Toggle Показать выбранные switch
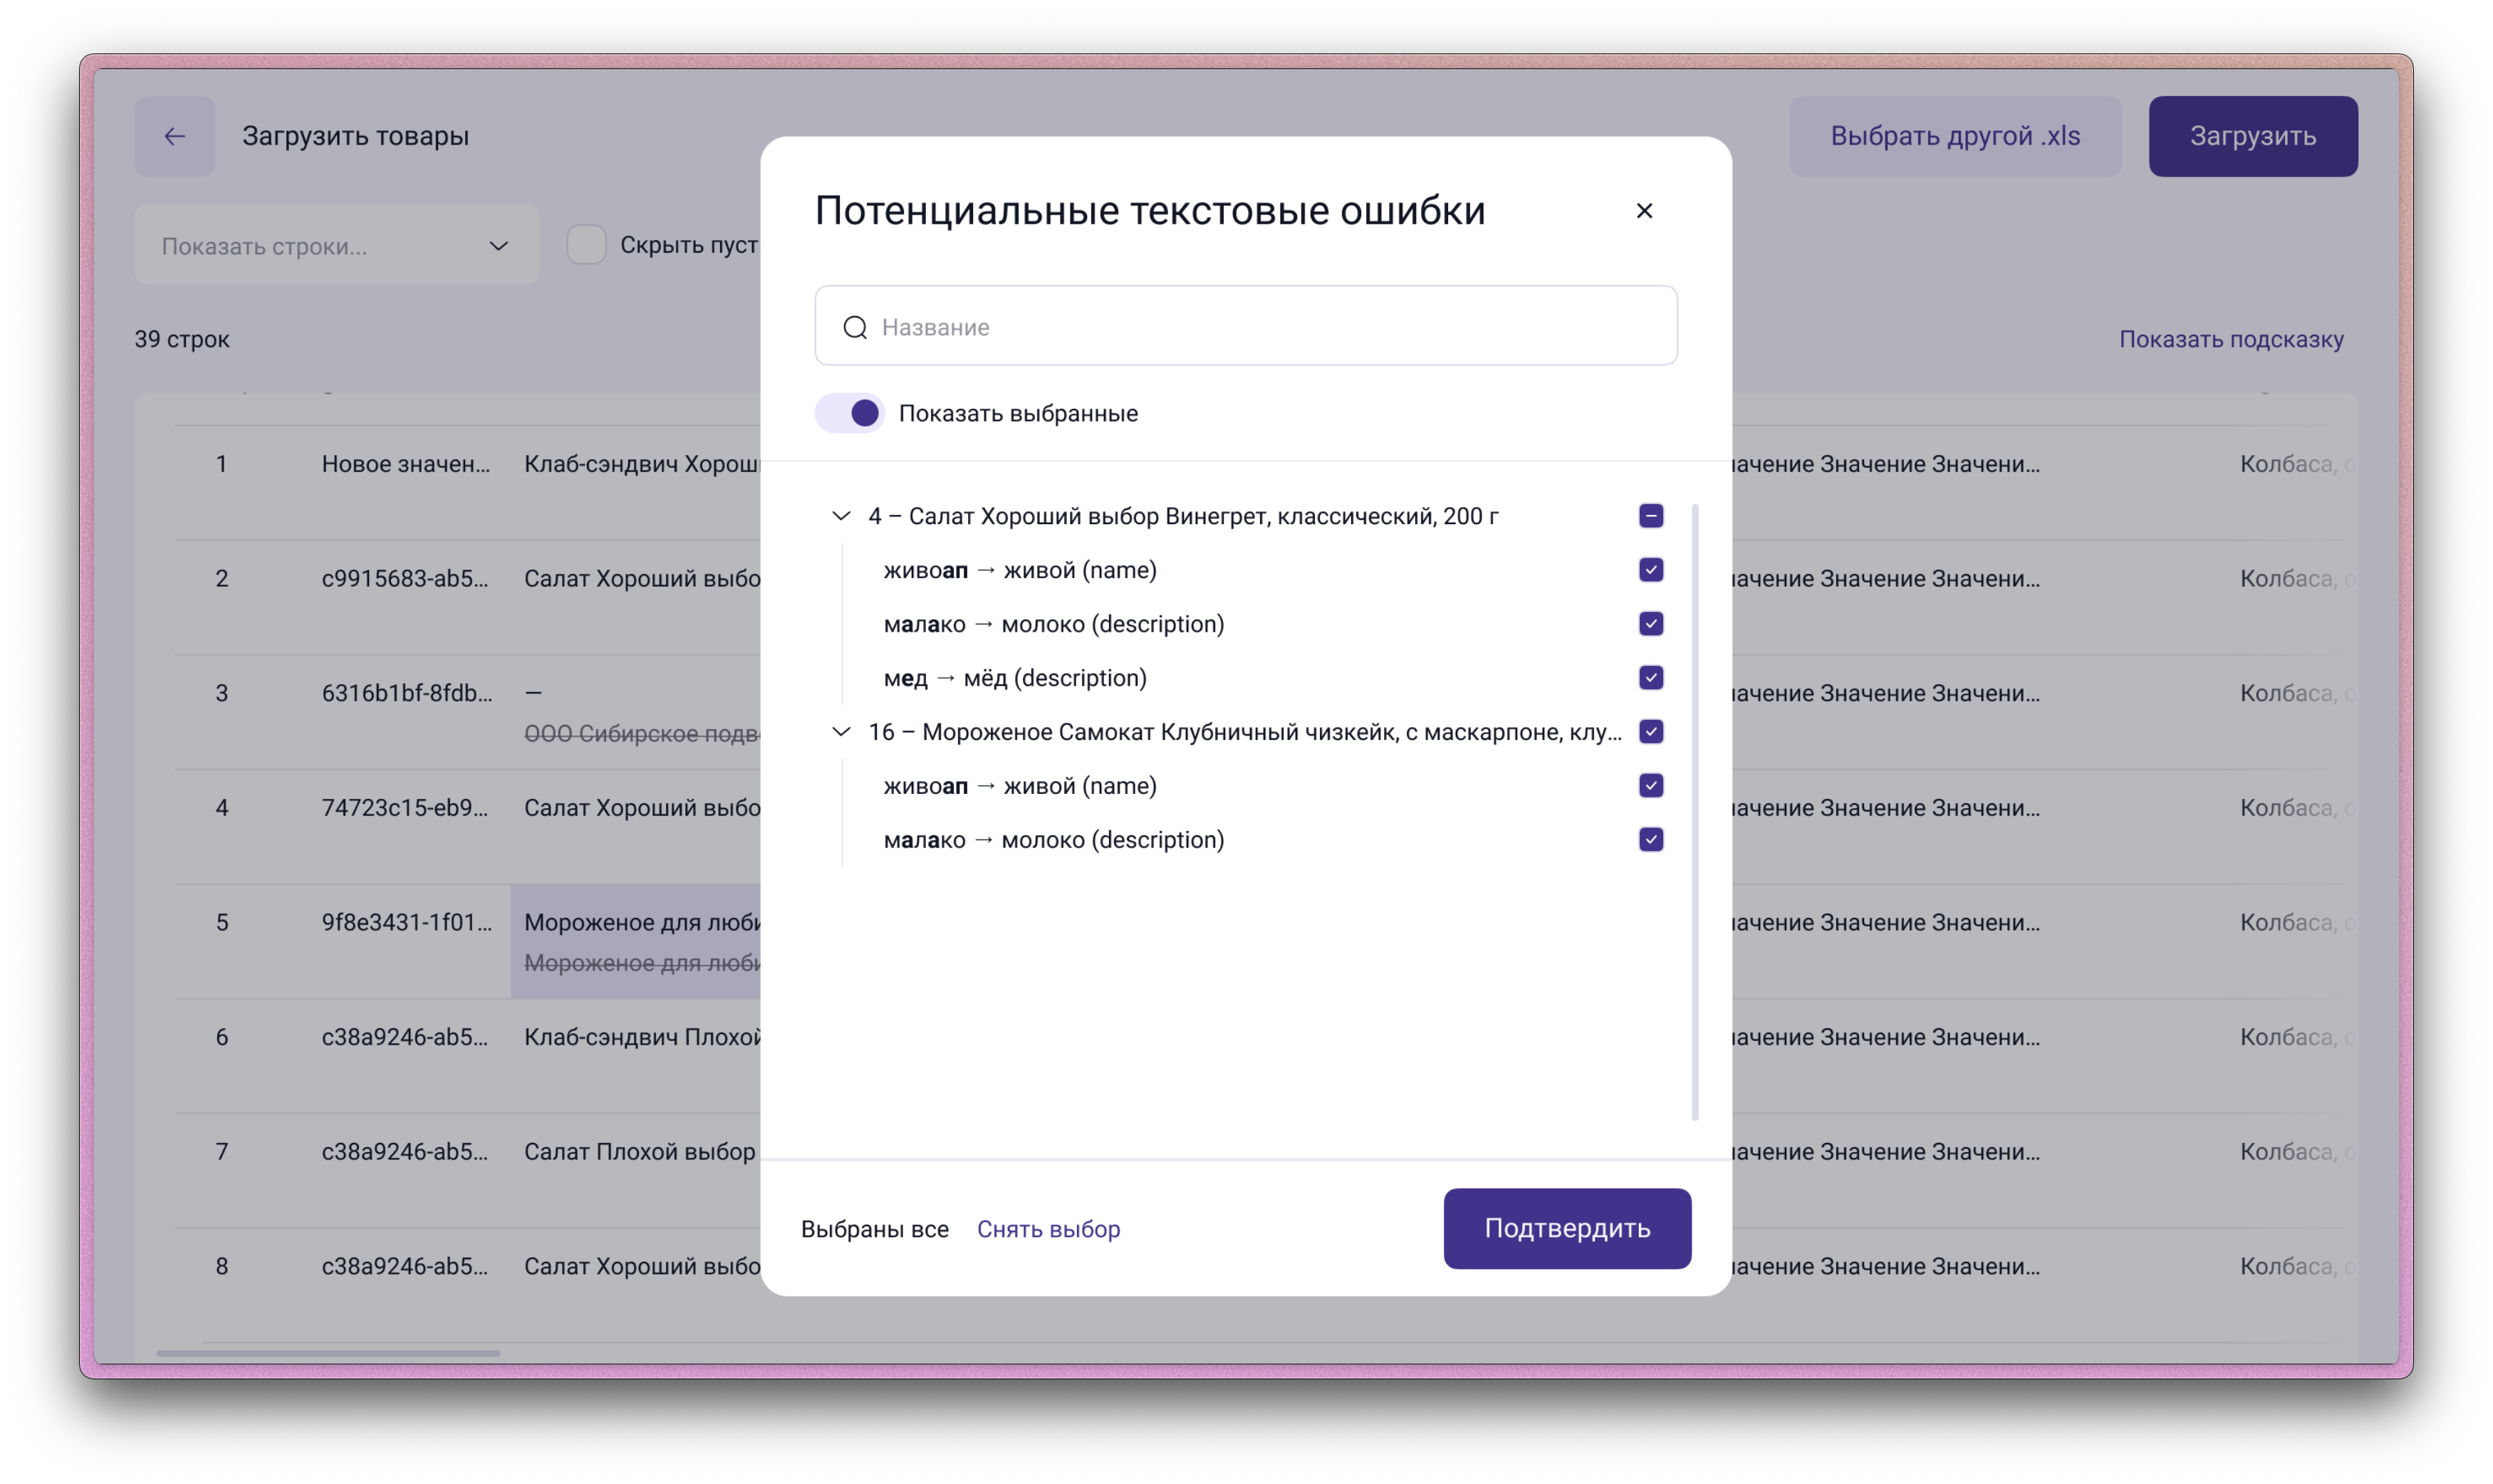This screenshot has width=2493, height=1484. (x=850, y=413)
